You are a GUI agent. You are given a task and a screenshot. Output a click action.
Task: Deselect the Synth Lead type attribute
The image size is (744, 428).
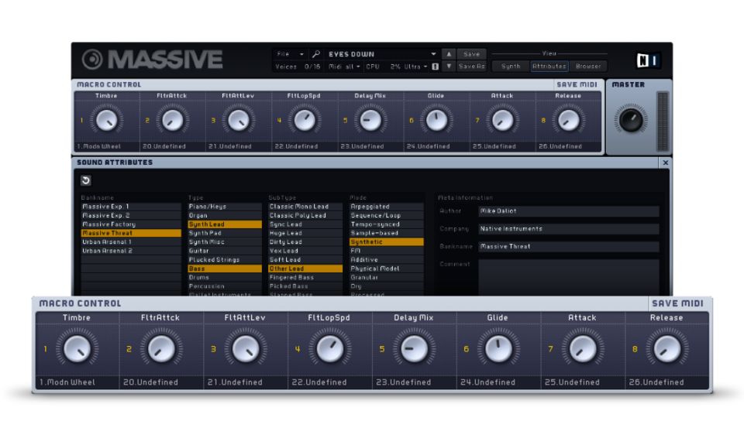click(x=225, y=224)
